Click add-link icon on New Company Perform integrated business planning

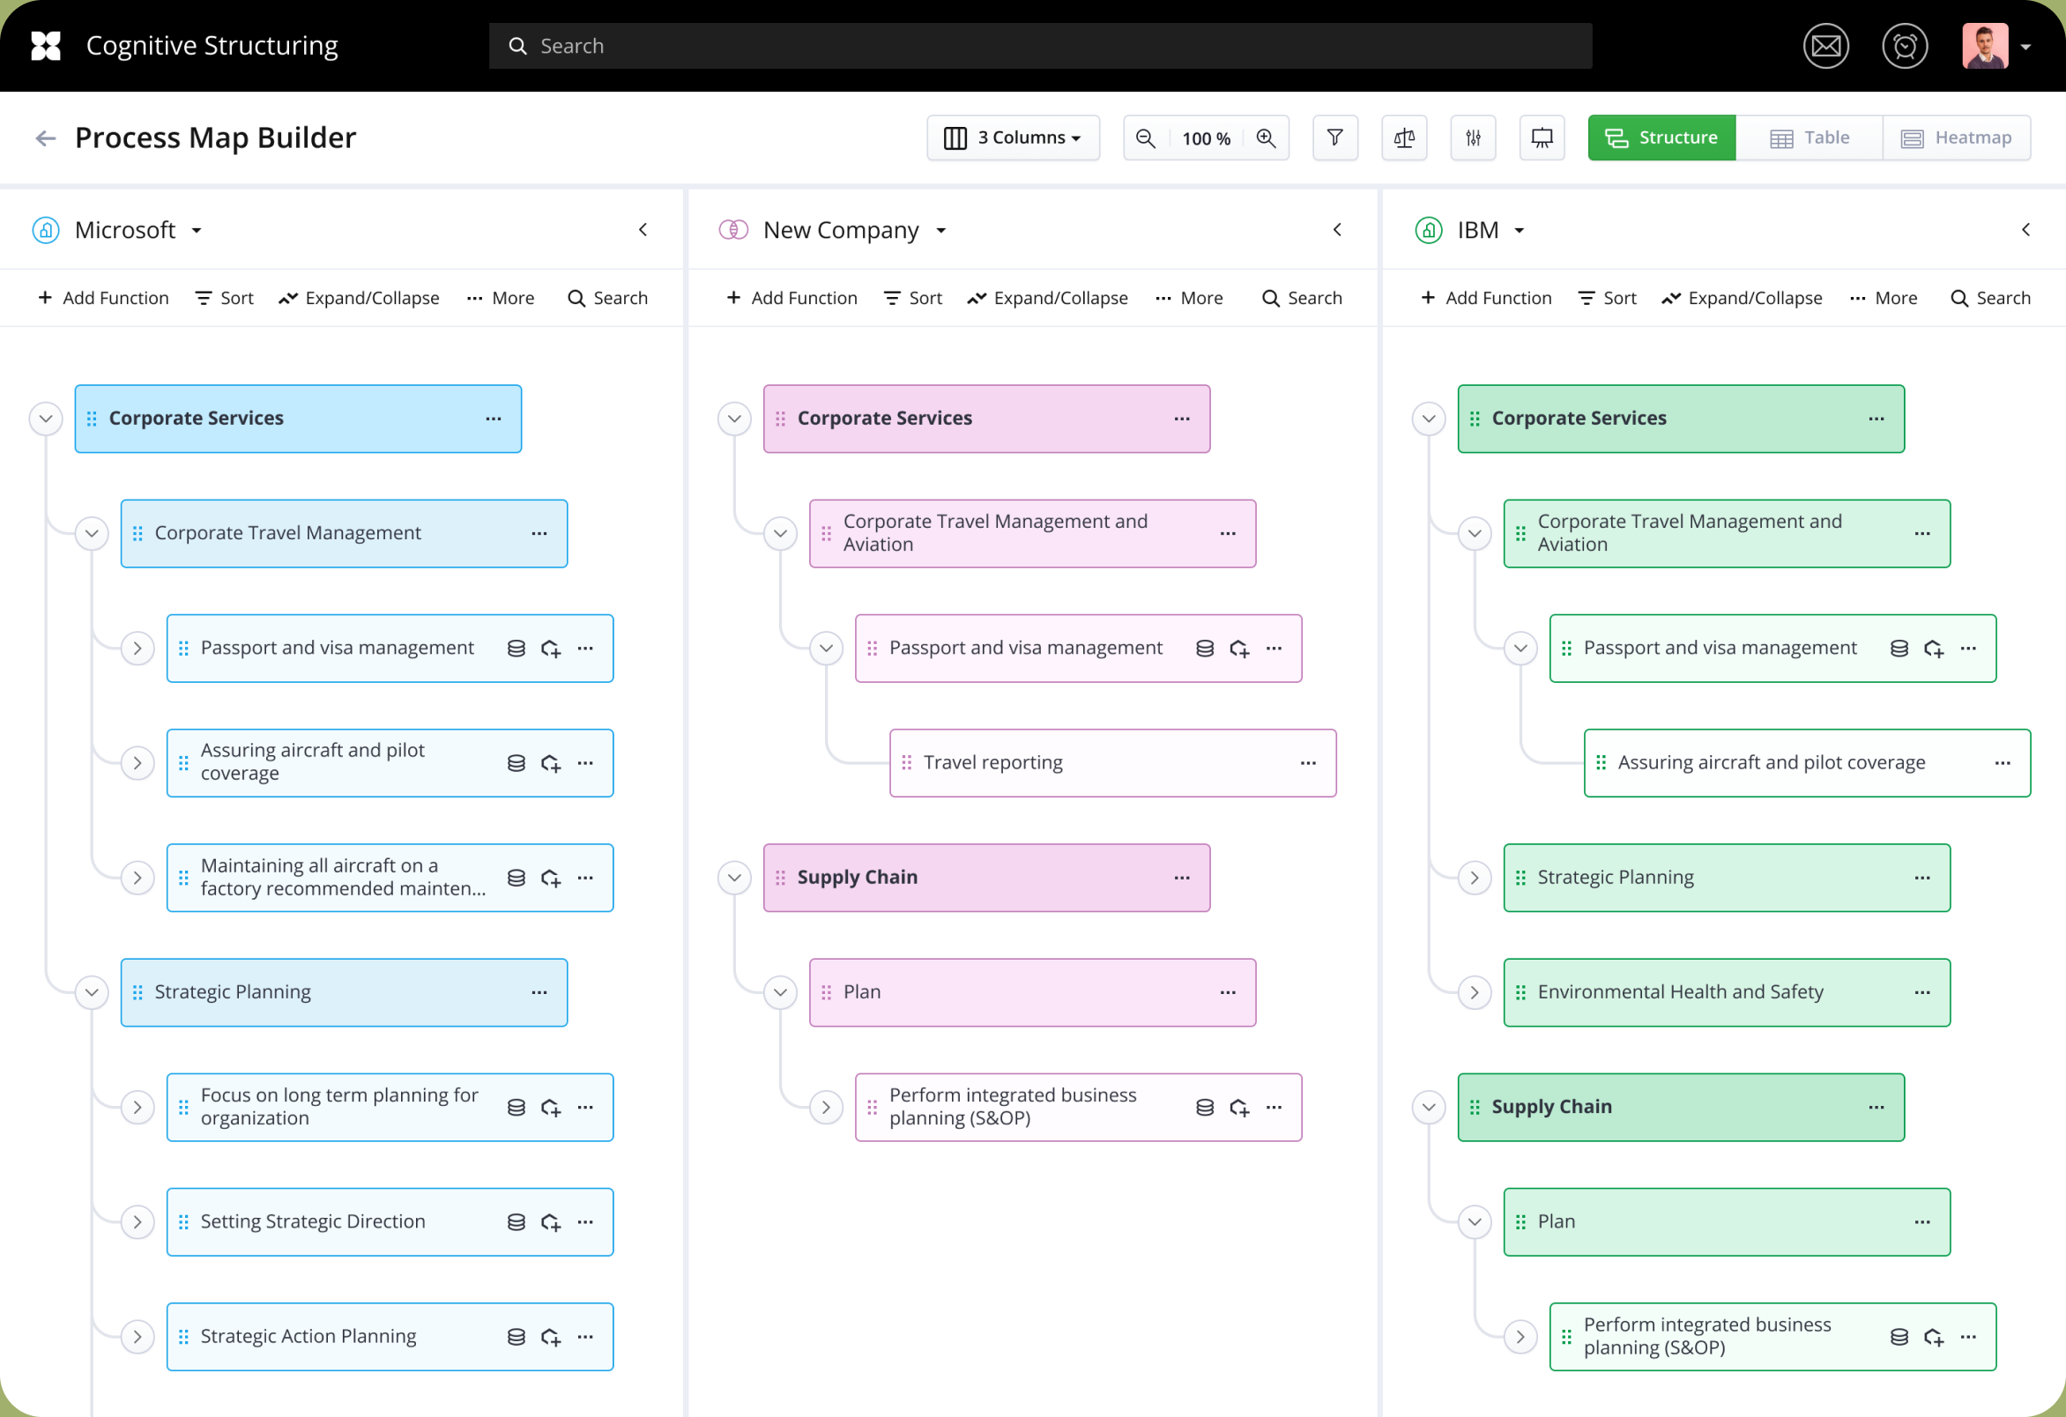pyautogui.click(x=1240, y=1108)
